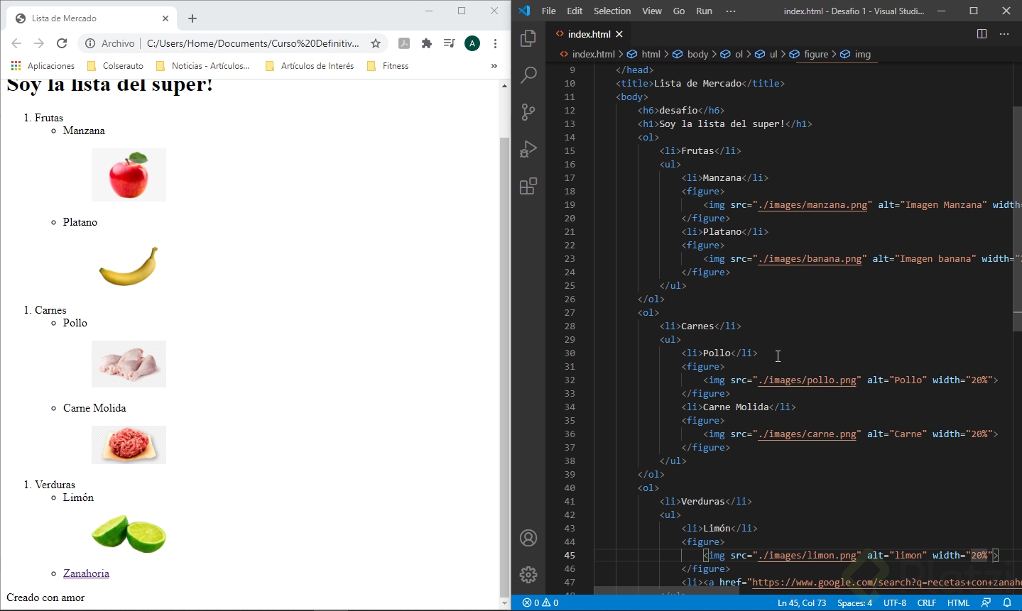
Task: Open the Extensions view
Action: 528,187
